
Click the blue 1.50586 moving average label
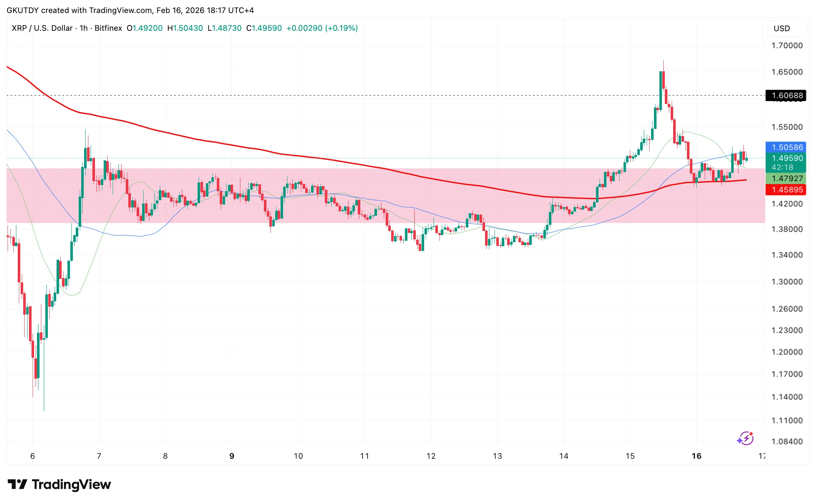786,147
